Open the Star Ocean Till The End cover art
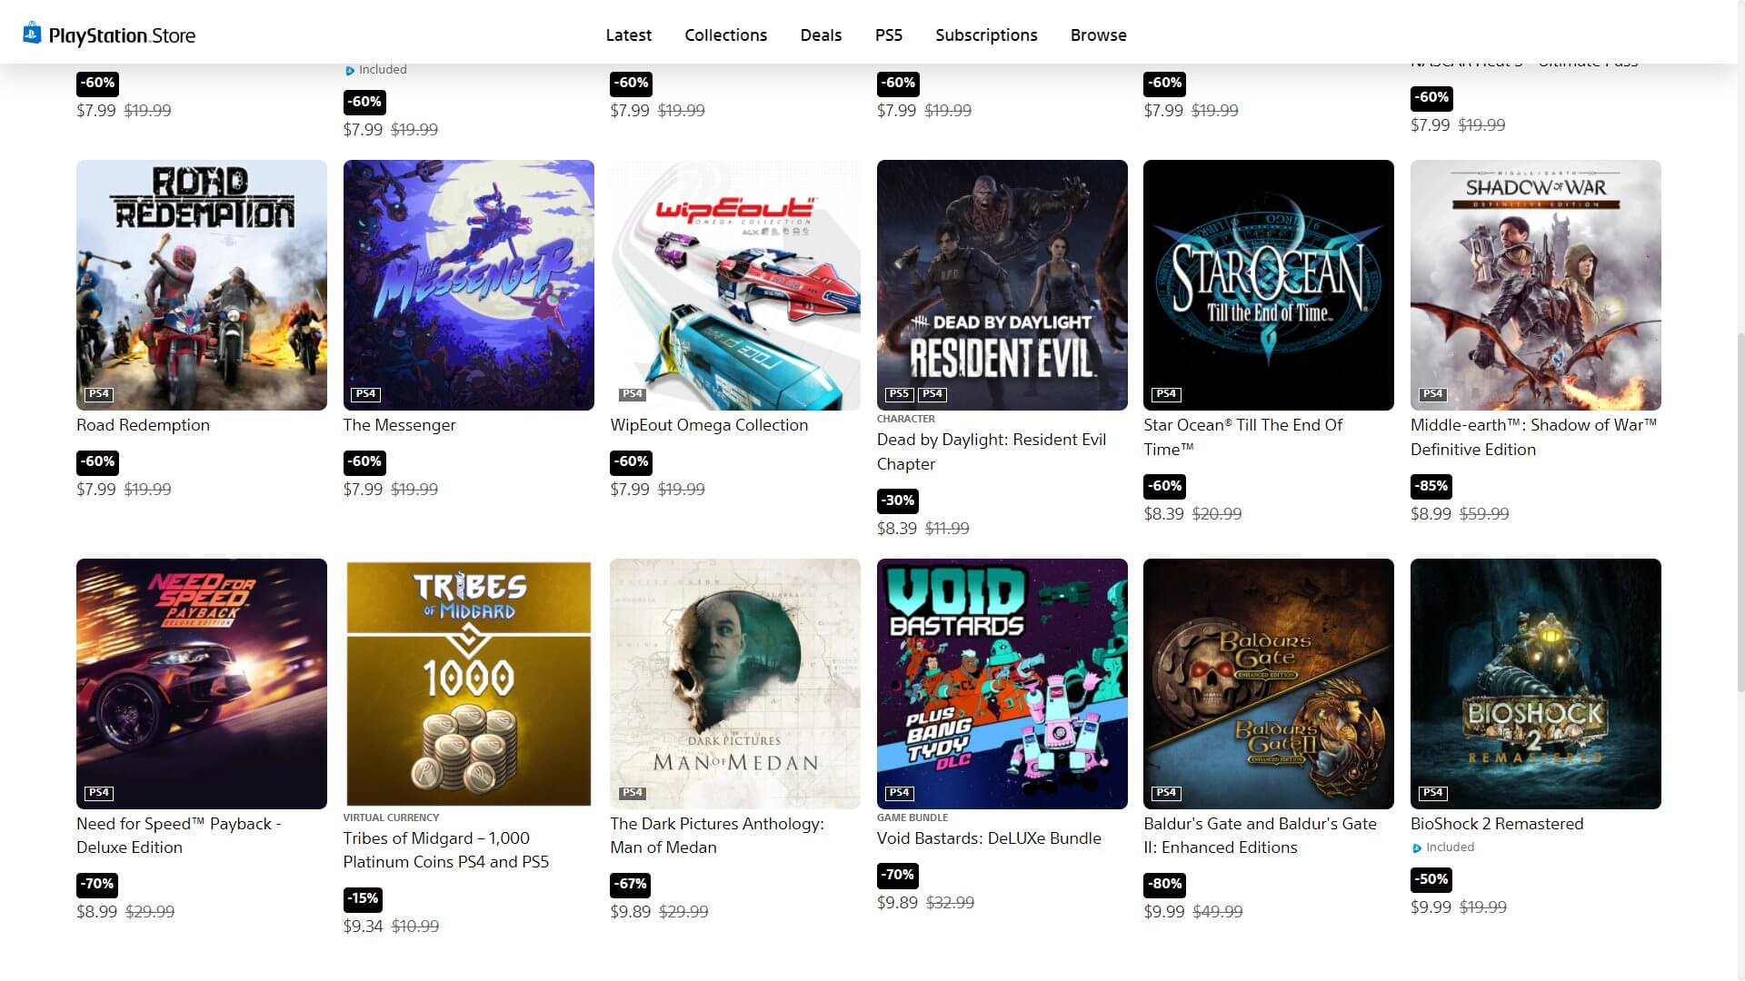Screen dimensions: 1745x981 tap(1268, 285)
